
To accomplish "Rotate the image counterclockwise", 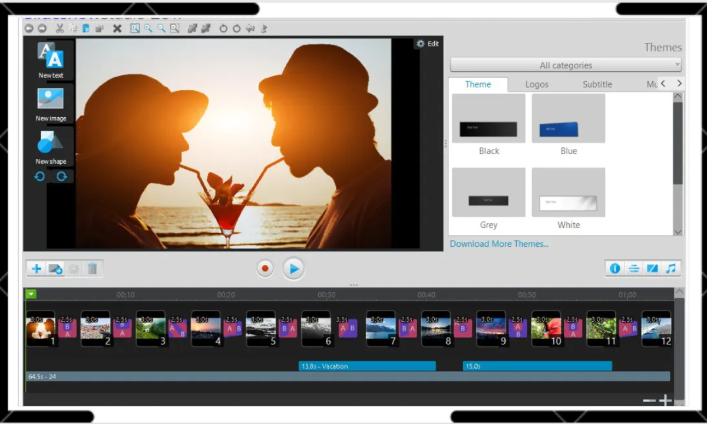I will (39, 176).
